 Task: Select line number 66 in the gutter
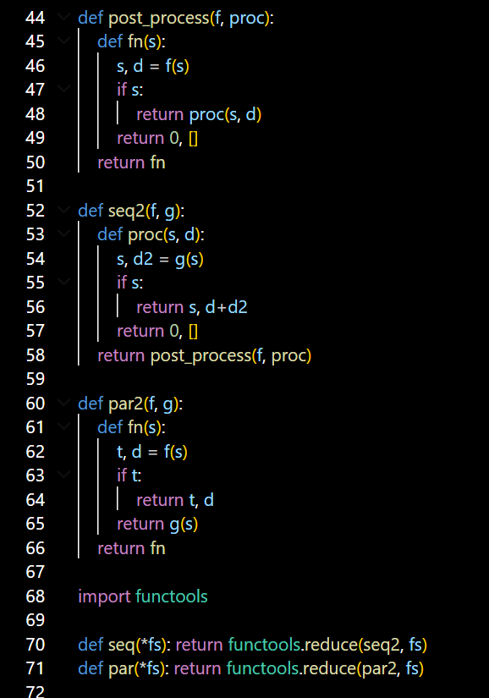coord(36,548)
